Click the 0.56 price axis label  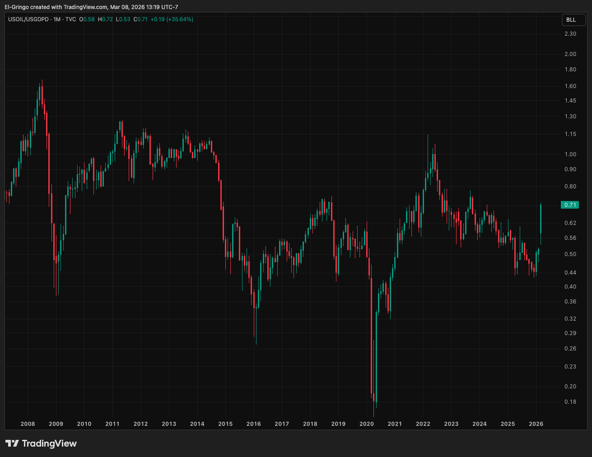[x=571, y=238]
